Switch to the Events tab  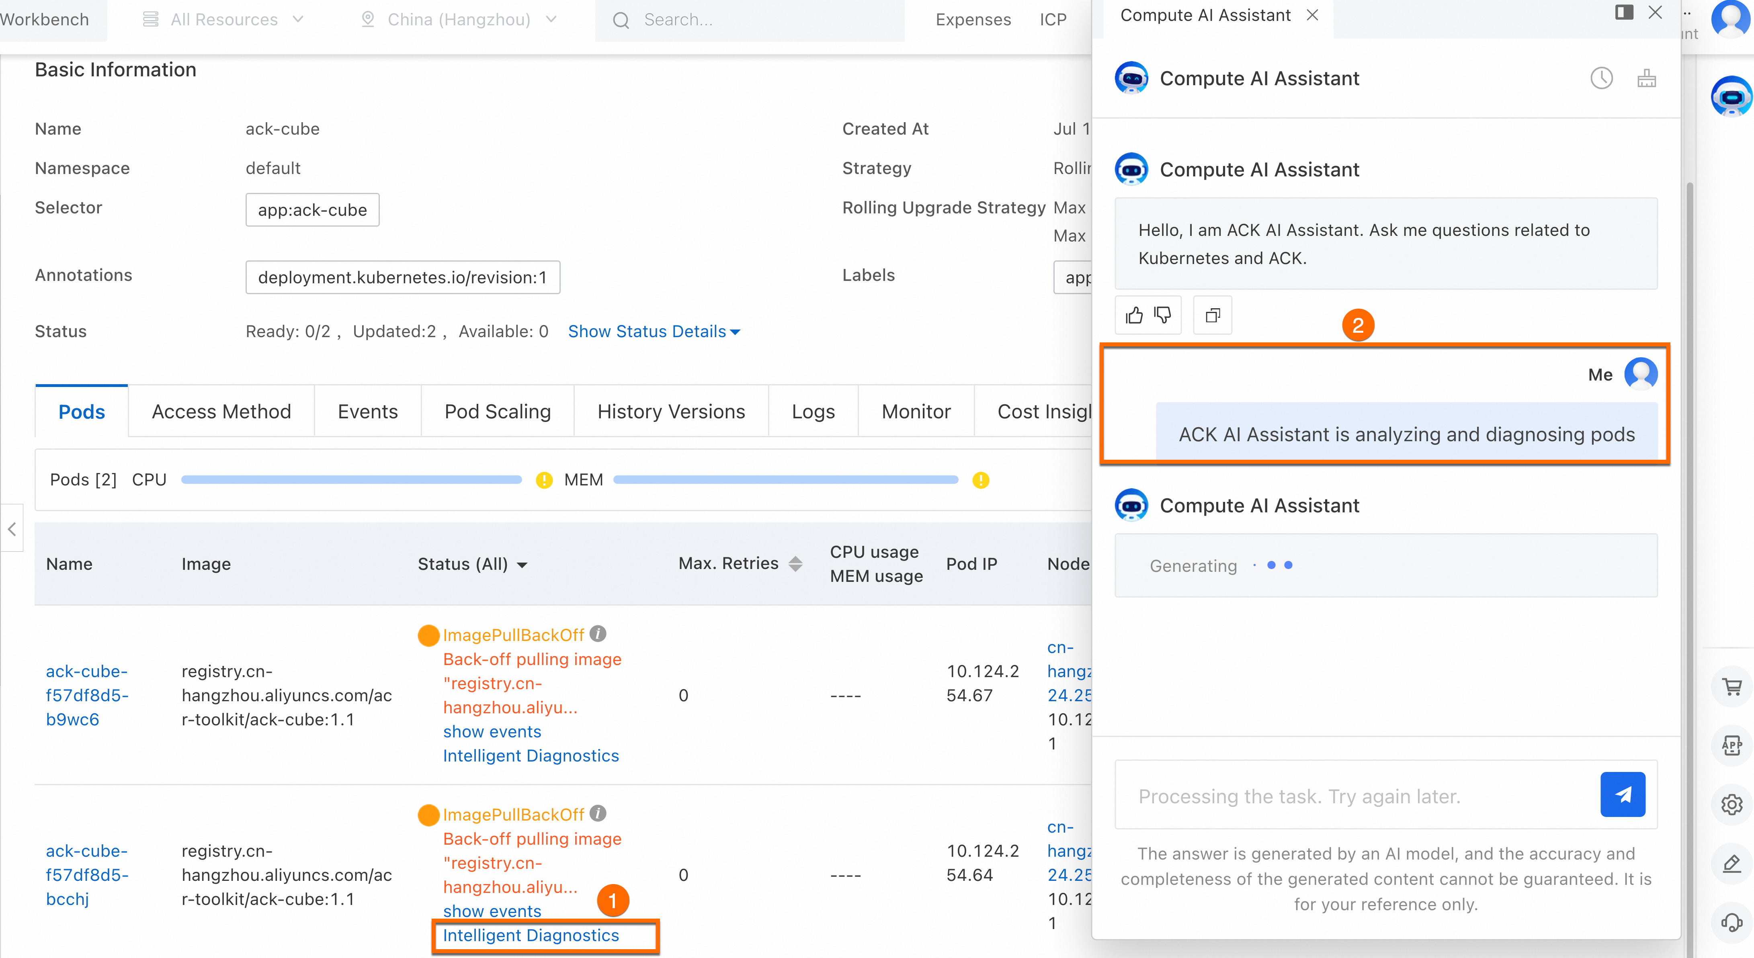(x=367, y=411)
